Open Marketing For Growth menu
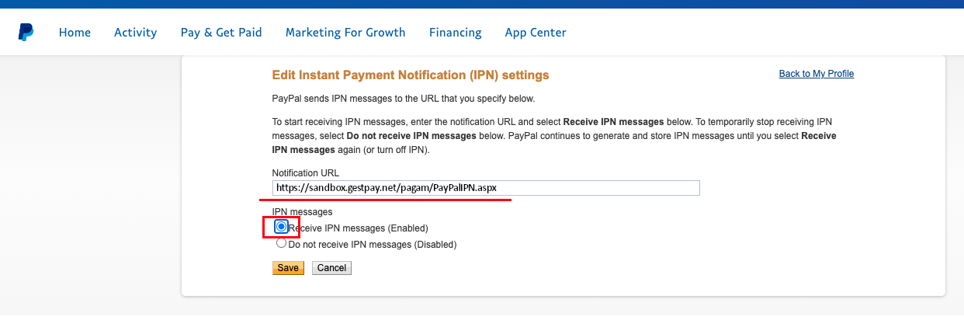This screenshot has height=334, width=964. coord(345,33)
